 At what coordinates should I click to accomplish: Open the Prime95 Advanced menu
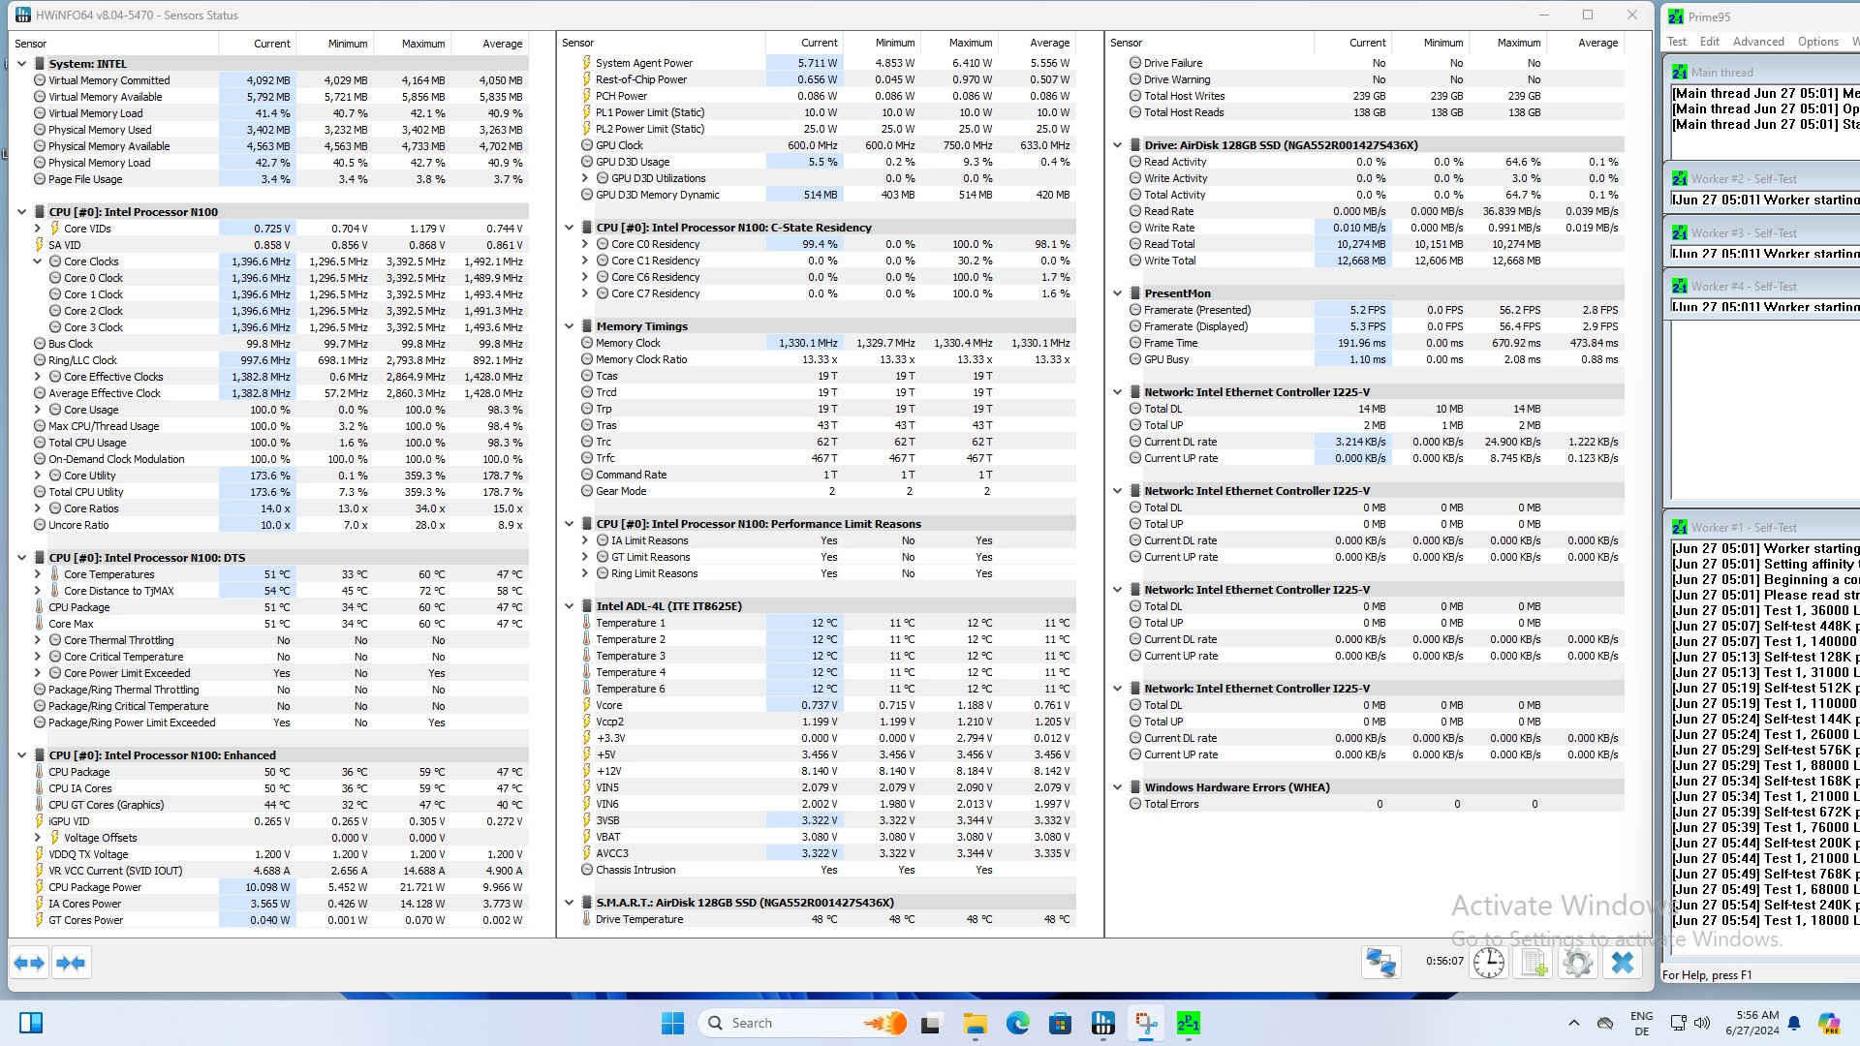pyautogui.click(x=1757, y=42)
